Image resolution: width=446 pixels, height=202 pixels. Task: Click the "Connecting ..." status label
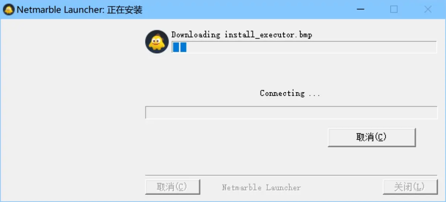coord(290,93)
